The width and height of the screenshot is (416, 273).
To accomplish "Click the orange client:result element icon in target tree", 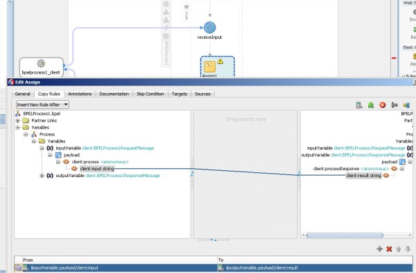I will tap(386, 176).
